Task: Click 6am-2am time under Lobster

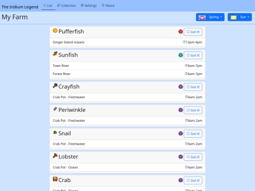Action: coord(195,167)
